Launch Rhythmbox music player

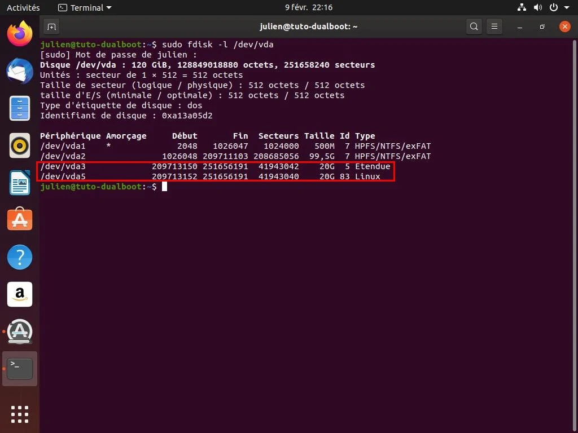[20, 145]
